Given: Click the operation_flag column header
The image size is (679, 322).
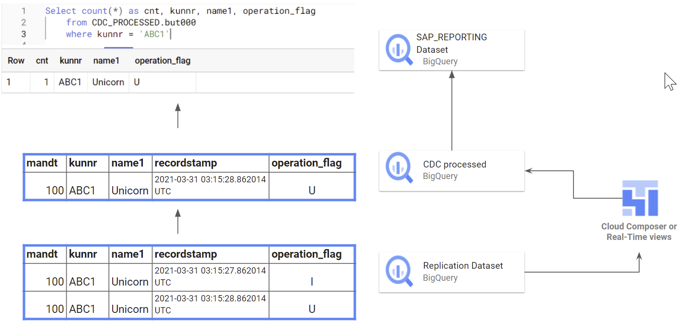Looking at the screenshot, I should click(163, 60).
